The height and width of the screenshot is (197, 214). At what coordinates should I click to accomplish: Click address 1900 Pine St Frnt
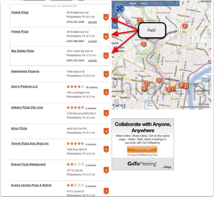point(76,149)
